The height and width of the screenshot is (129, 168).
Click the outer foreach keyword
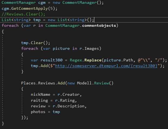(x=10, y=25)
